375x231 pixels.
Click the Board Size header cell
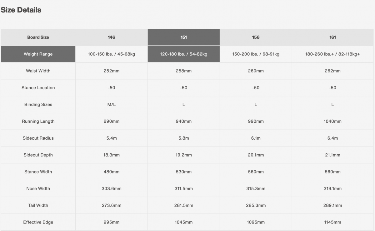click(38, 37)
